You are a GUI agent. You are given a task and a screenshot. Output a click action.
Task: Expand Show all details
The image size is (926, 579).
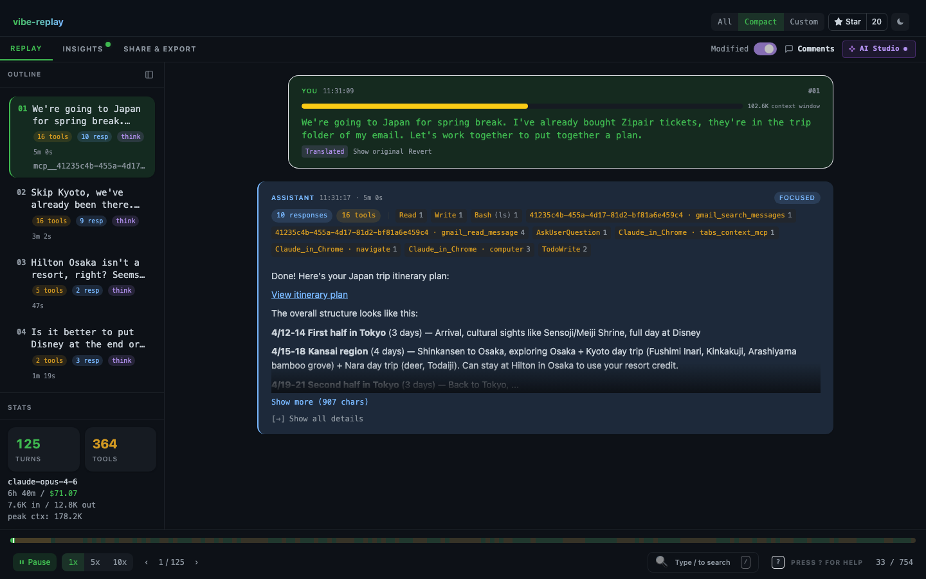[318, 419]
